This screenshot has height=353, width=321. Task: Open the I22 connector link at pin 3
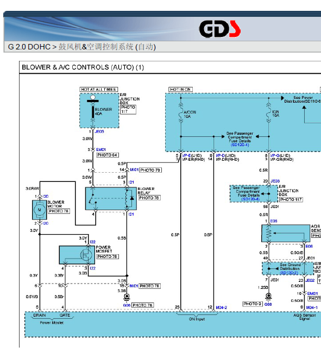[x=92, y=268]
